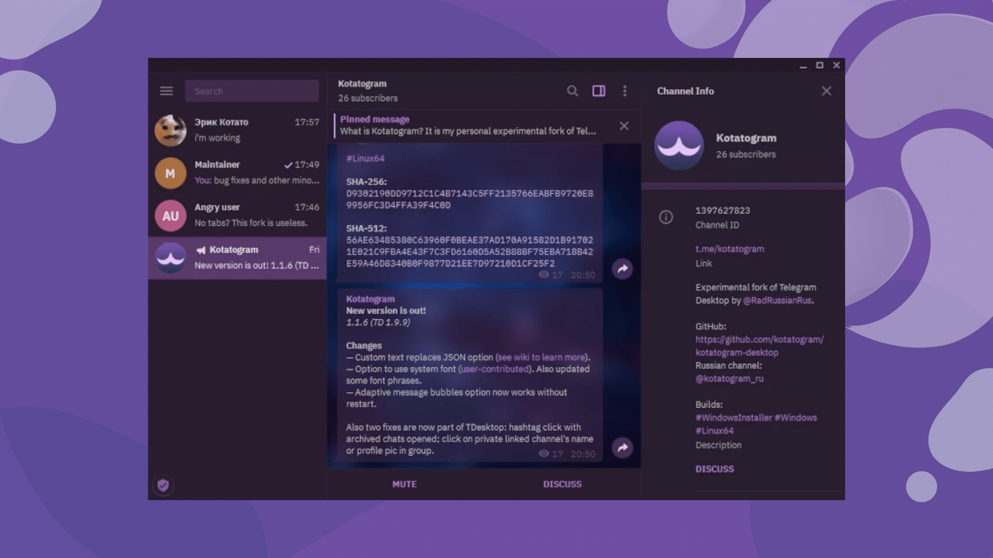This screenshot has width=993, height=558.
Task: Open the three-dot chat options menu
Action: [625, 91]
